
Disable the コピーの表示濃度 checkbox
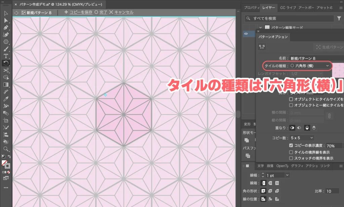[x=291, y=144]
